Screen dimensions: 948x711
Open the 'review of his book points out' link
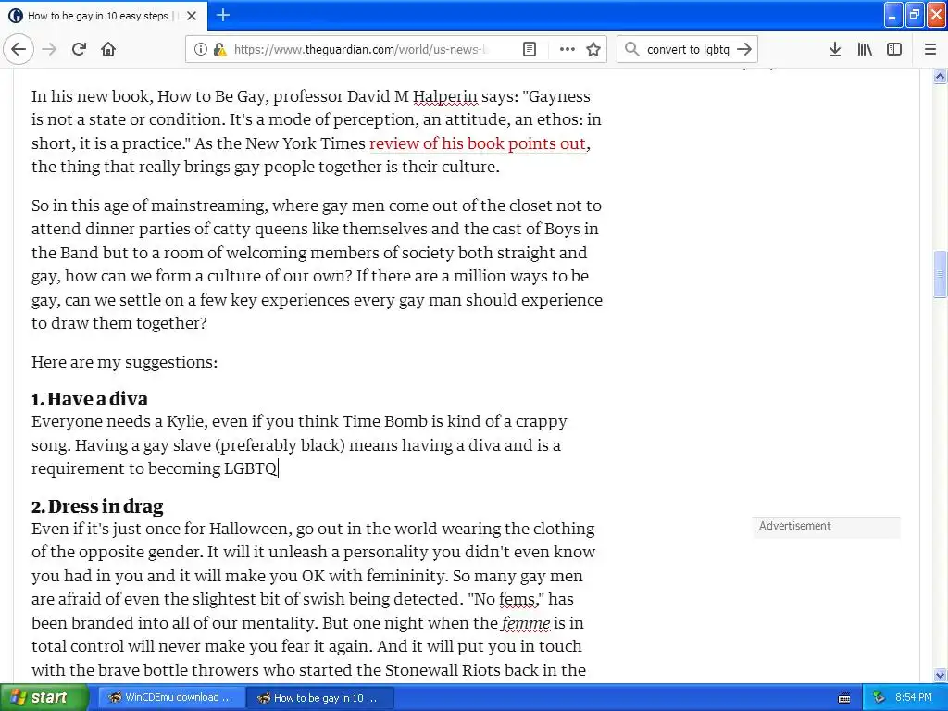[477, 143]
